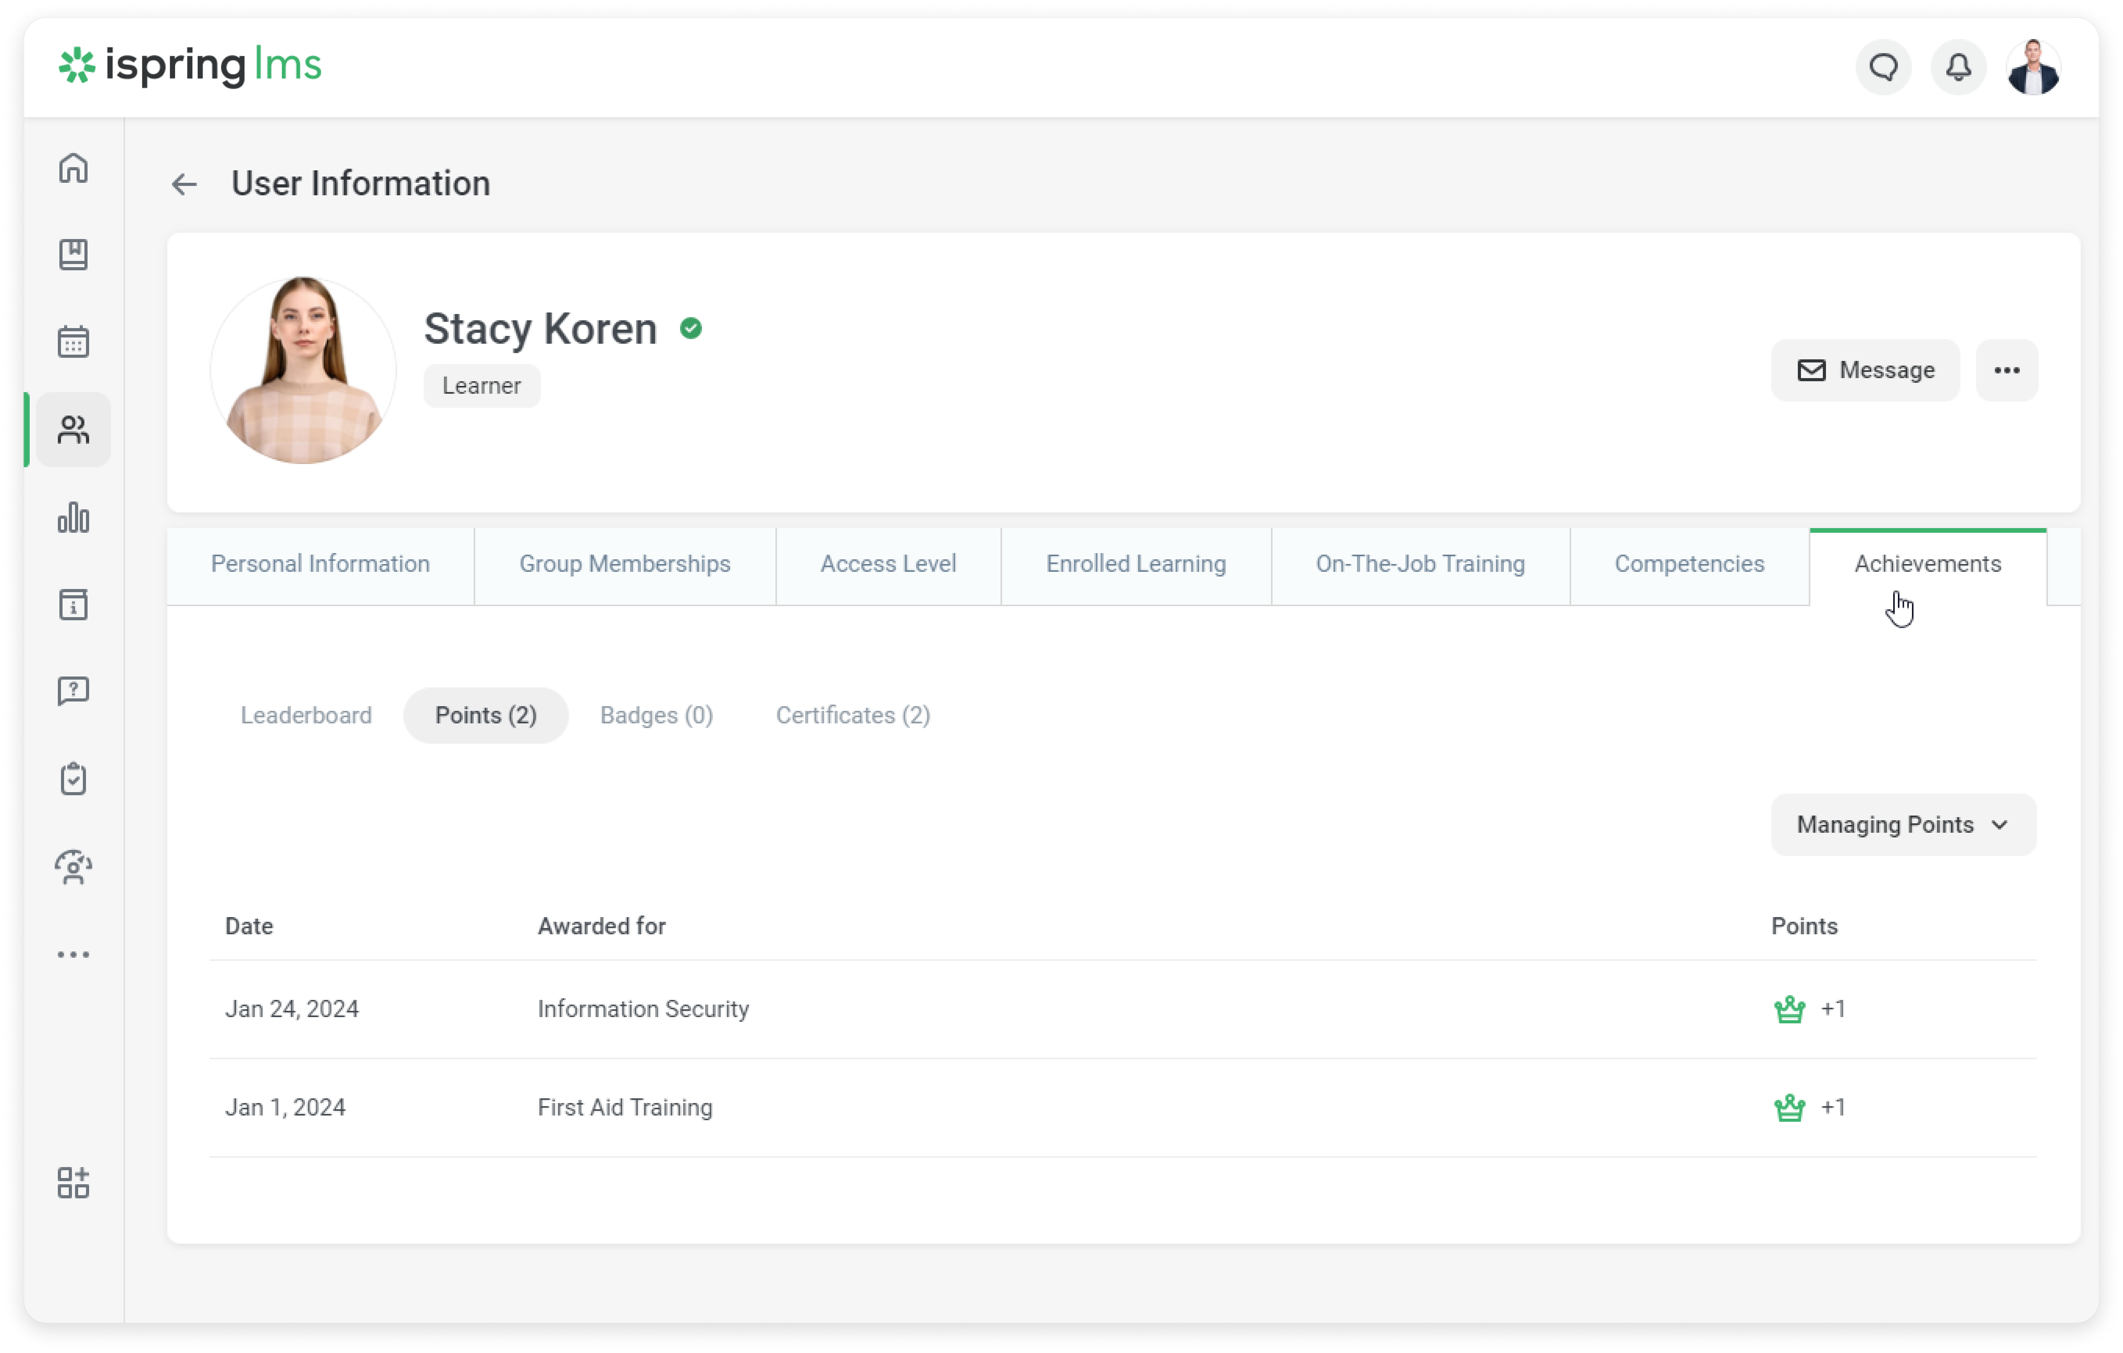
Task: Open the add modules grid icon
Action: (73, 1183)
